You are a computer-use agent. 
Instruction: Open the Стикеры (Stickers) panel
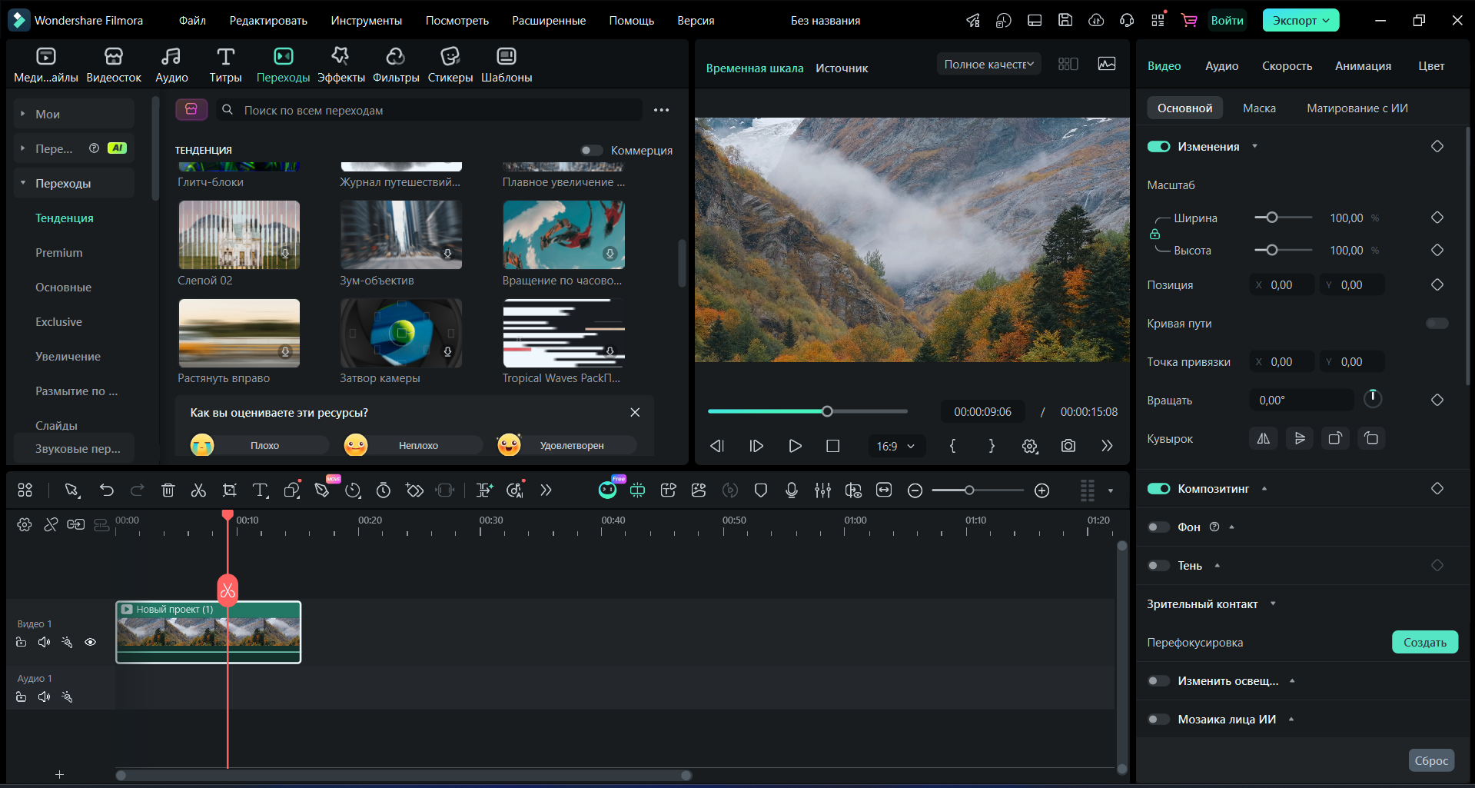(450, 65)
